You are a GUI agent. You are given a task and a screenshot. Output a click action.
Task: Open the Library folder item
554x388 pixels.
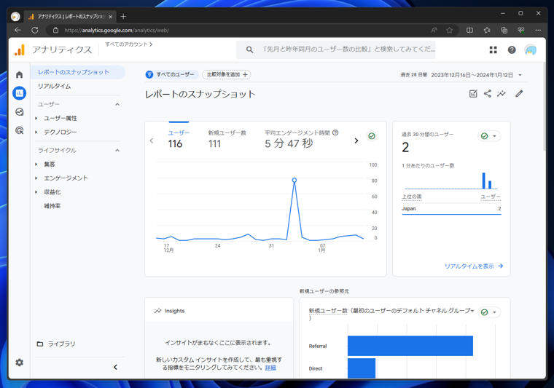pyautogui.click(x=56, y=344)
